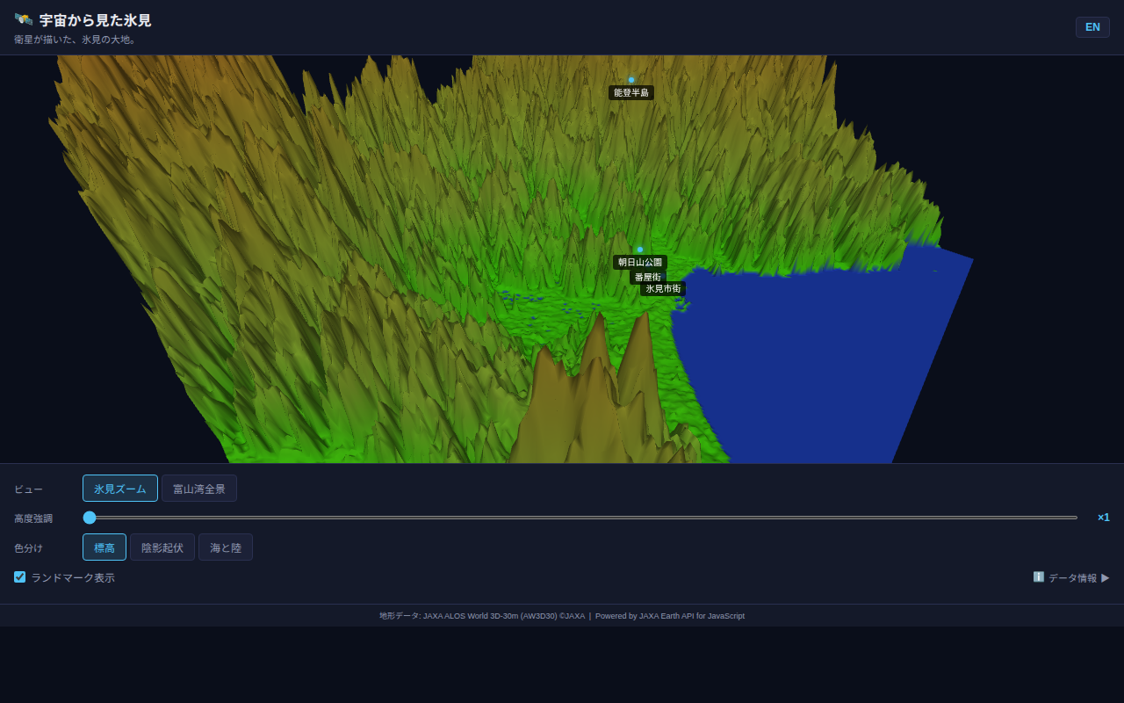Enable 海と陸 color mode
Image resolution: width=1124 pixels, height=703 pixels.
pyautogui.click(x=225, y=547)
